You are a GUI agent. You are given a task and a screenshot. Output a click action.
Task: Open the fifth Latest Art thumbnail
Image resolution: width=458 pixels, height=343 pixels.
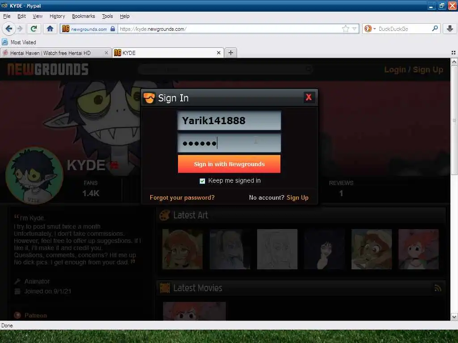(x=372, y=249)
